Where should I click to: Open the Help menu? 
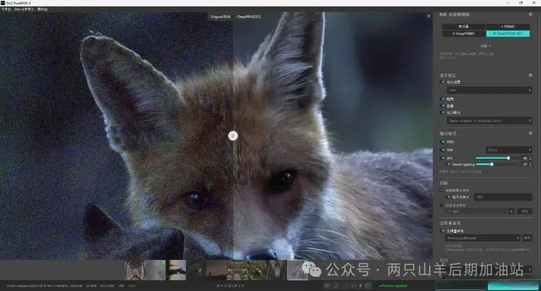43,10
